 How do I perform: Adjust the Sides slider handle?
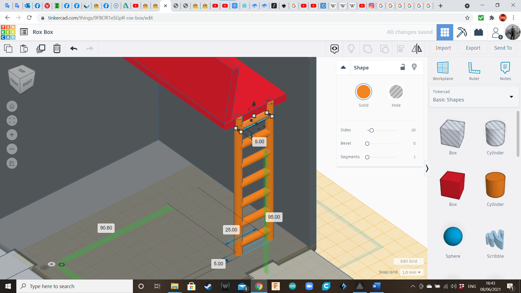371,130
